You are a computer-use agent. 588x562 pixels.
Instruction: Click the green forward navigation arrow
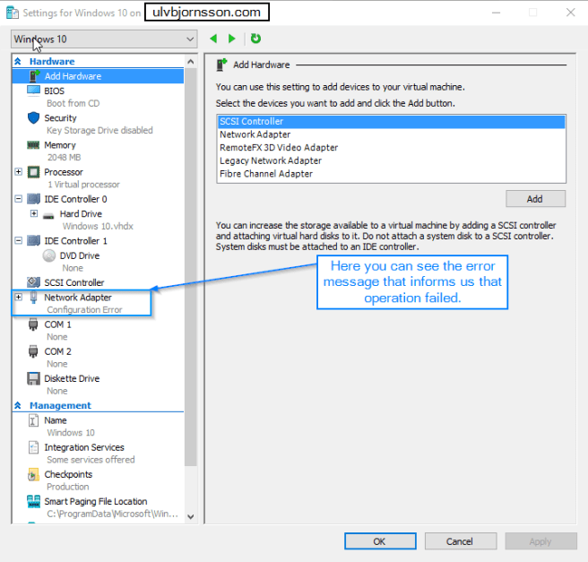click(x=232, y=39)
